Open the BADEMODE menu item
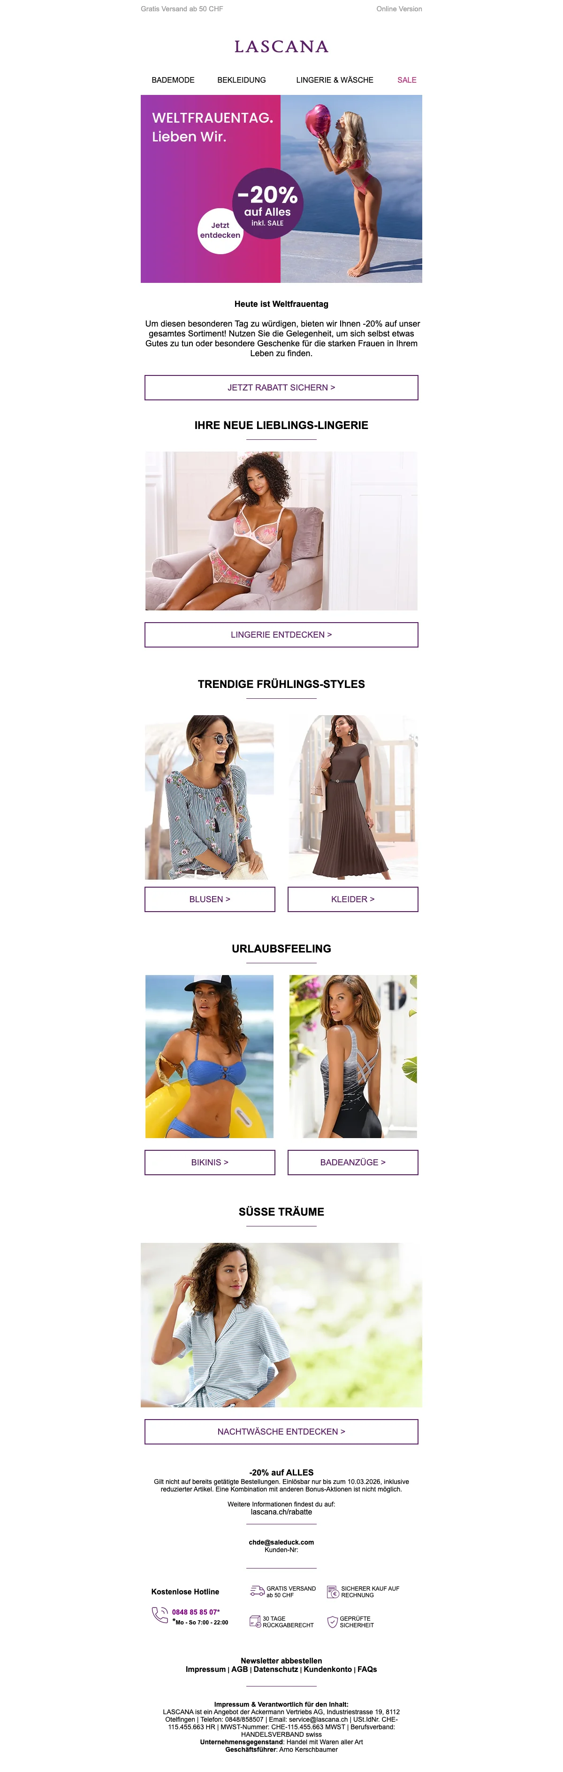The height and width of the screenshot is (1772, 563). click(x=173, y=80)
